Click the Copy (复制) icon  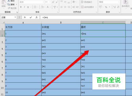(9, 5)
